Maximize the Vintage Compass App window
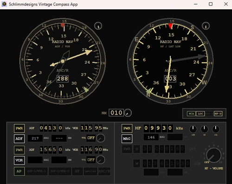This screenshot has width=232, height=184. (x=211, y=4)
